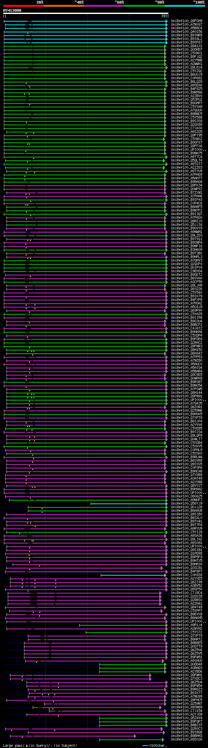Select the UniRef100_A9S026 label
Viewport: 208px width, 748px height.
(187, 740)
